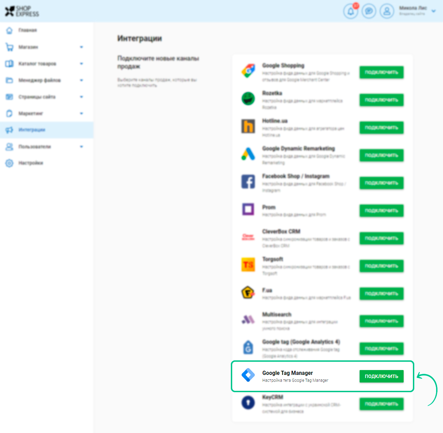Click the Google Dynamic Remarketing title
Image resolution: width=443 pixels, height=433 pixels.
point(299,148)
